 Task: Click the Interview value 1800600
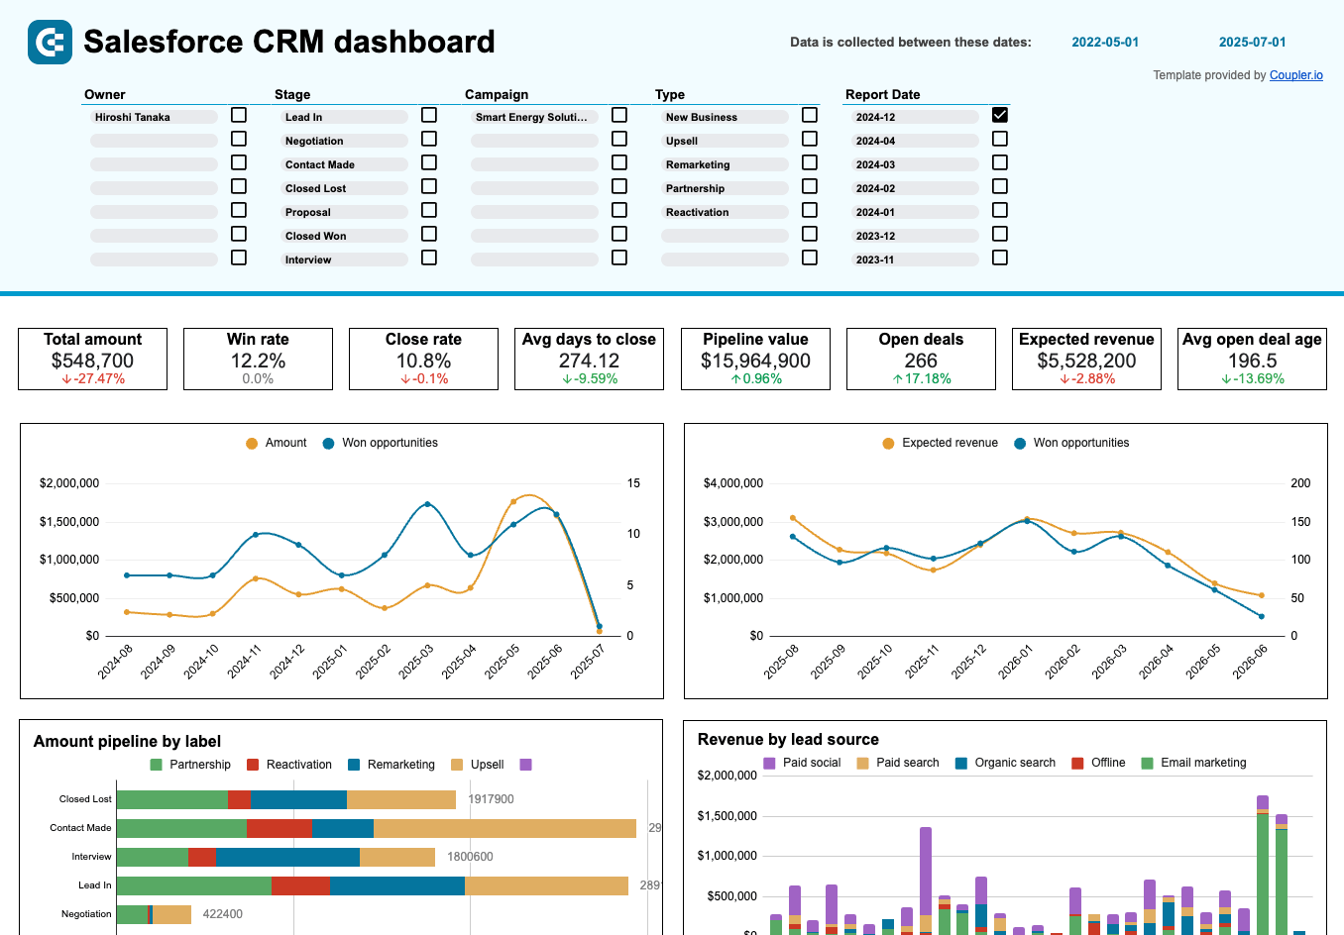(470, 857)
